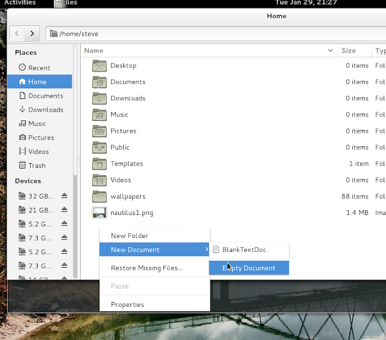Open Activities overview in top bar
386x340 pixels.
(x=20, y=2)
